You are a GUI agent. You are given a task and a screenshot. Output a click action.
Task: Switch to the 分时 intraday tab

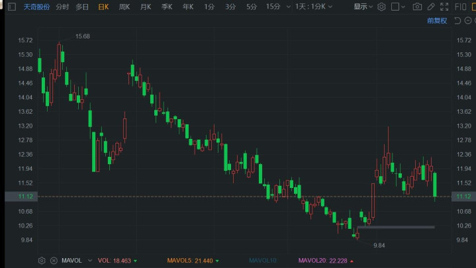click(x=62, y=7)
